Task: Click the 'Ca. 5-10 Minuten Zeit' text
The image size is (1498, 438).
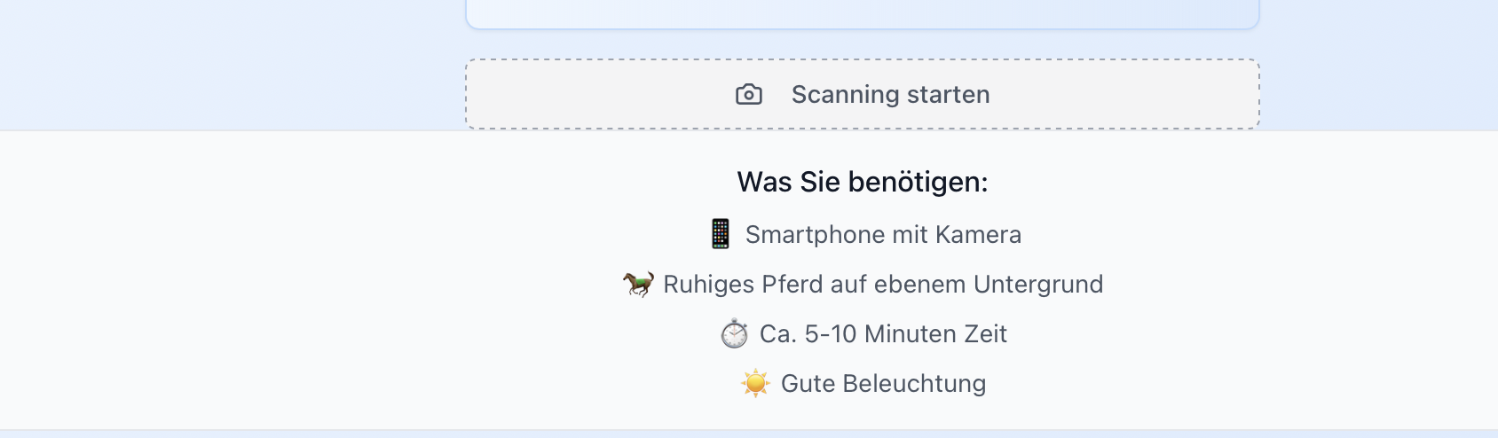Action: tap(883, 334)
